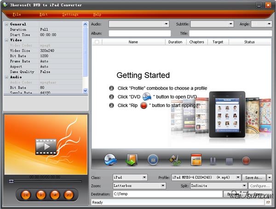The image size is (276, 209).
Task: Open the Class iPad dropdown
Action: pyautogui.click(x=144, y=177)
